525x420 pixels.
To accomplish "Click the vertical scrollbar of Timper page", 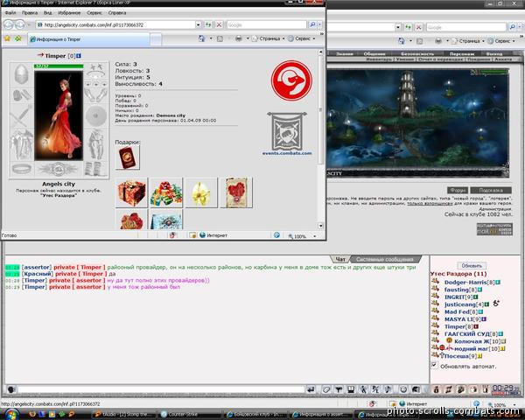I will [320, 139].
